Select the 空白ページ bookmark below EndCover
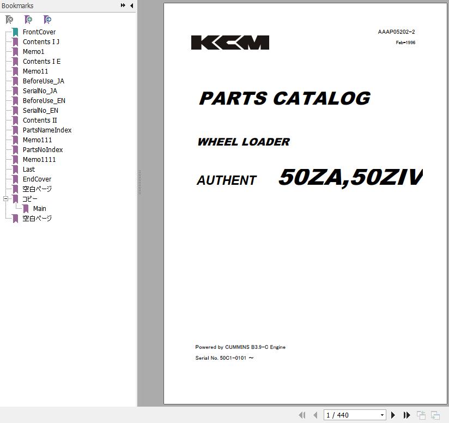The image size is (449, 423). [x=37, y=189]
